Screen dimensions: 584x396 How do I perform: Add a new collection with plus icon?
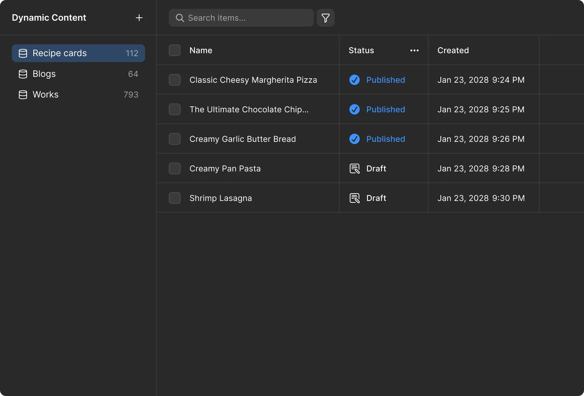click(x=139, y=18)
